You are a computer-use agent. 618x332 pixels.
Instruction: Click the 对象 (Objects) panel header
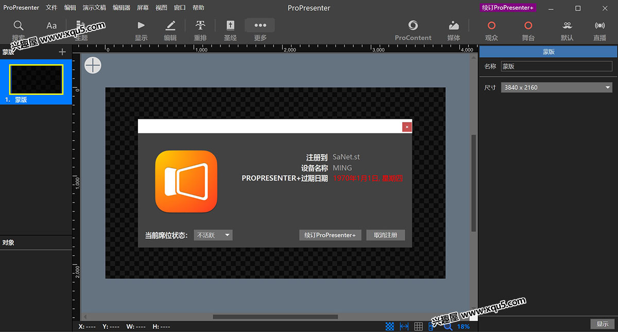pyautogui.click(x=36, y=242)
